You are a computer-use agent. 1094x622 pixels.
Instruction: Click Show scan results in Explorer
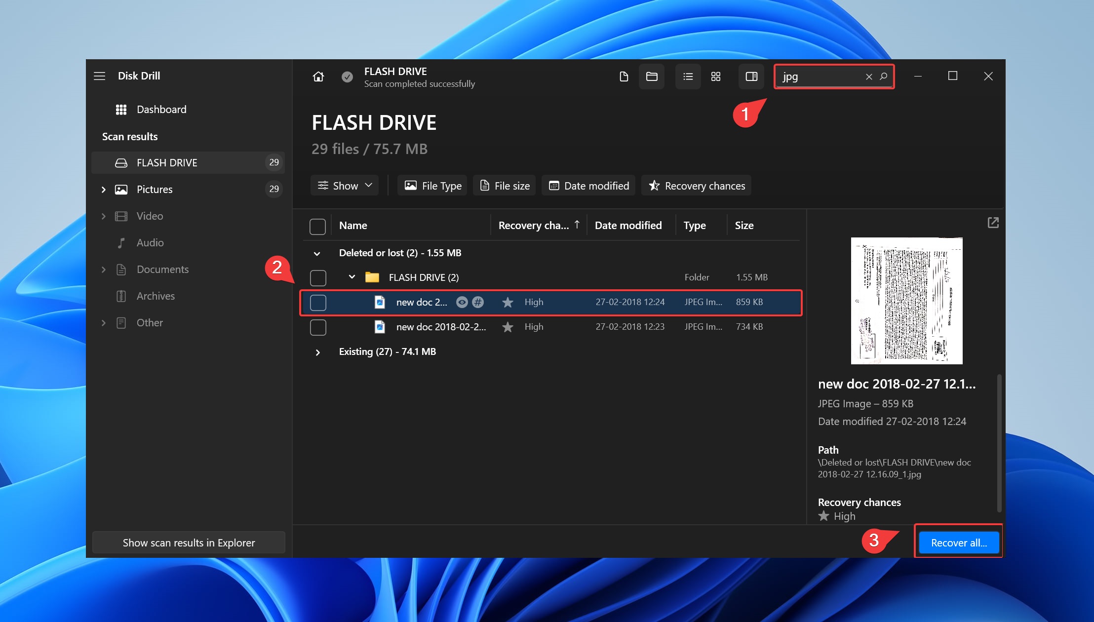click(x=189, y=543)
